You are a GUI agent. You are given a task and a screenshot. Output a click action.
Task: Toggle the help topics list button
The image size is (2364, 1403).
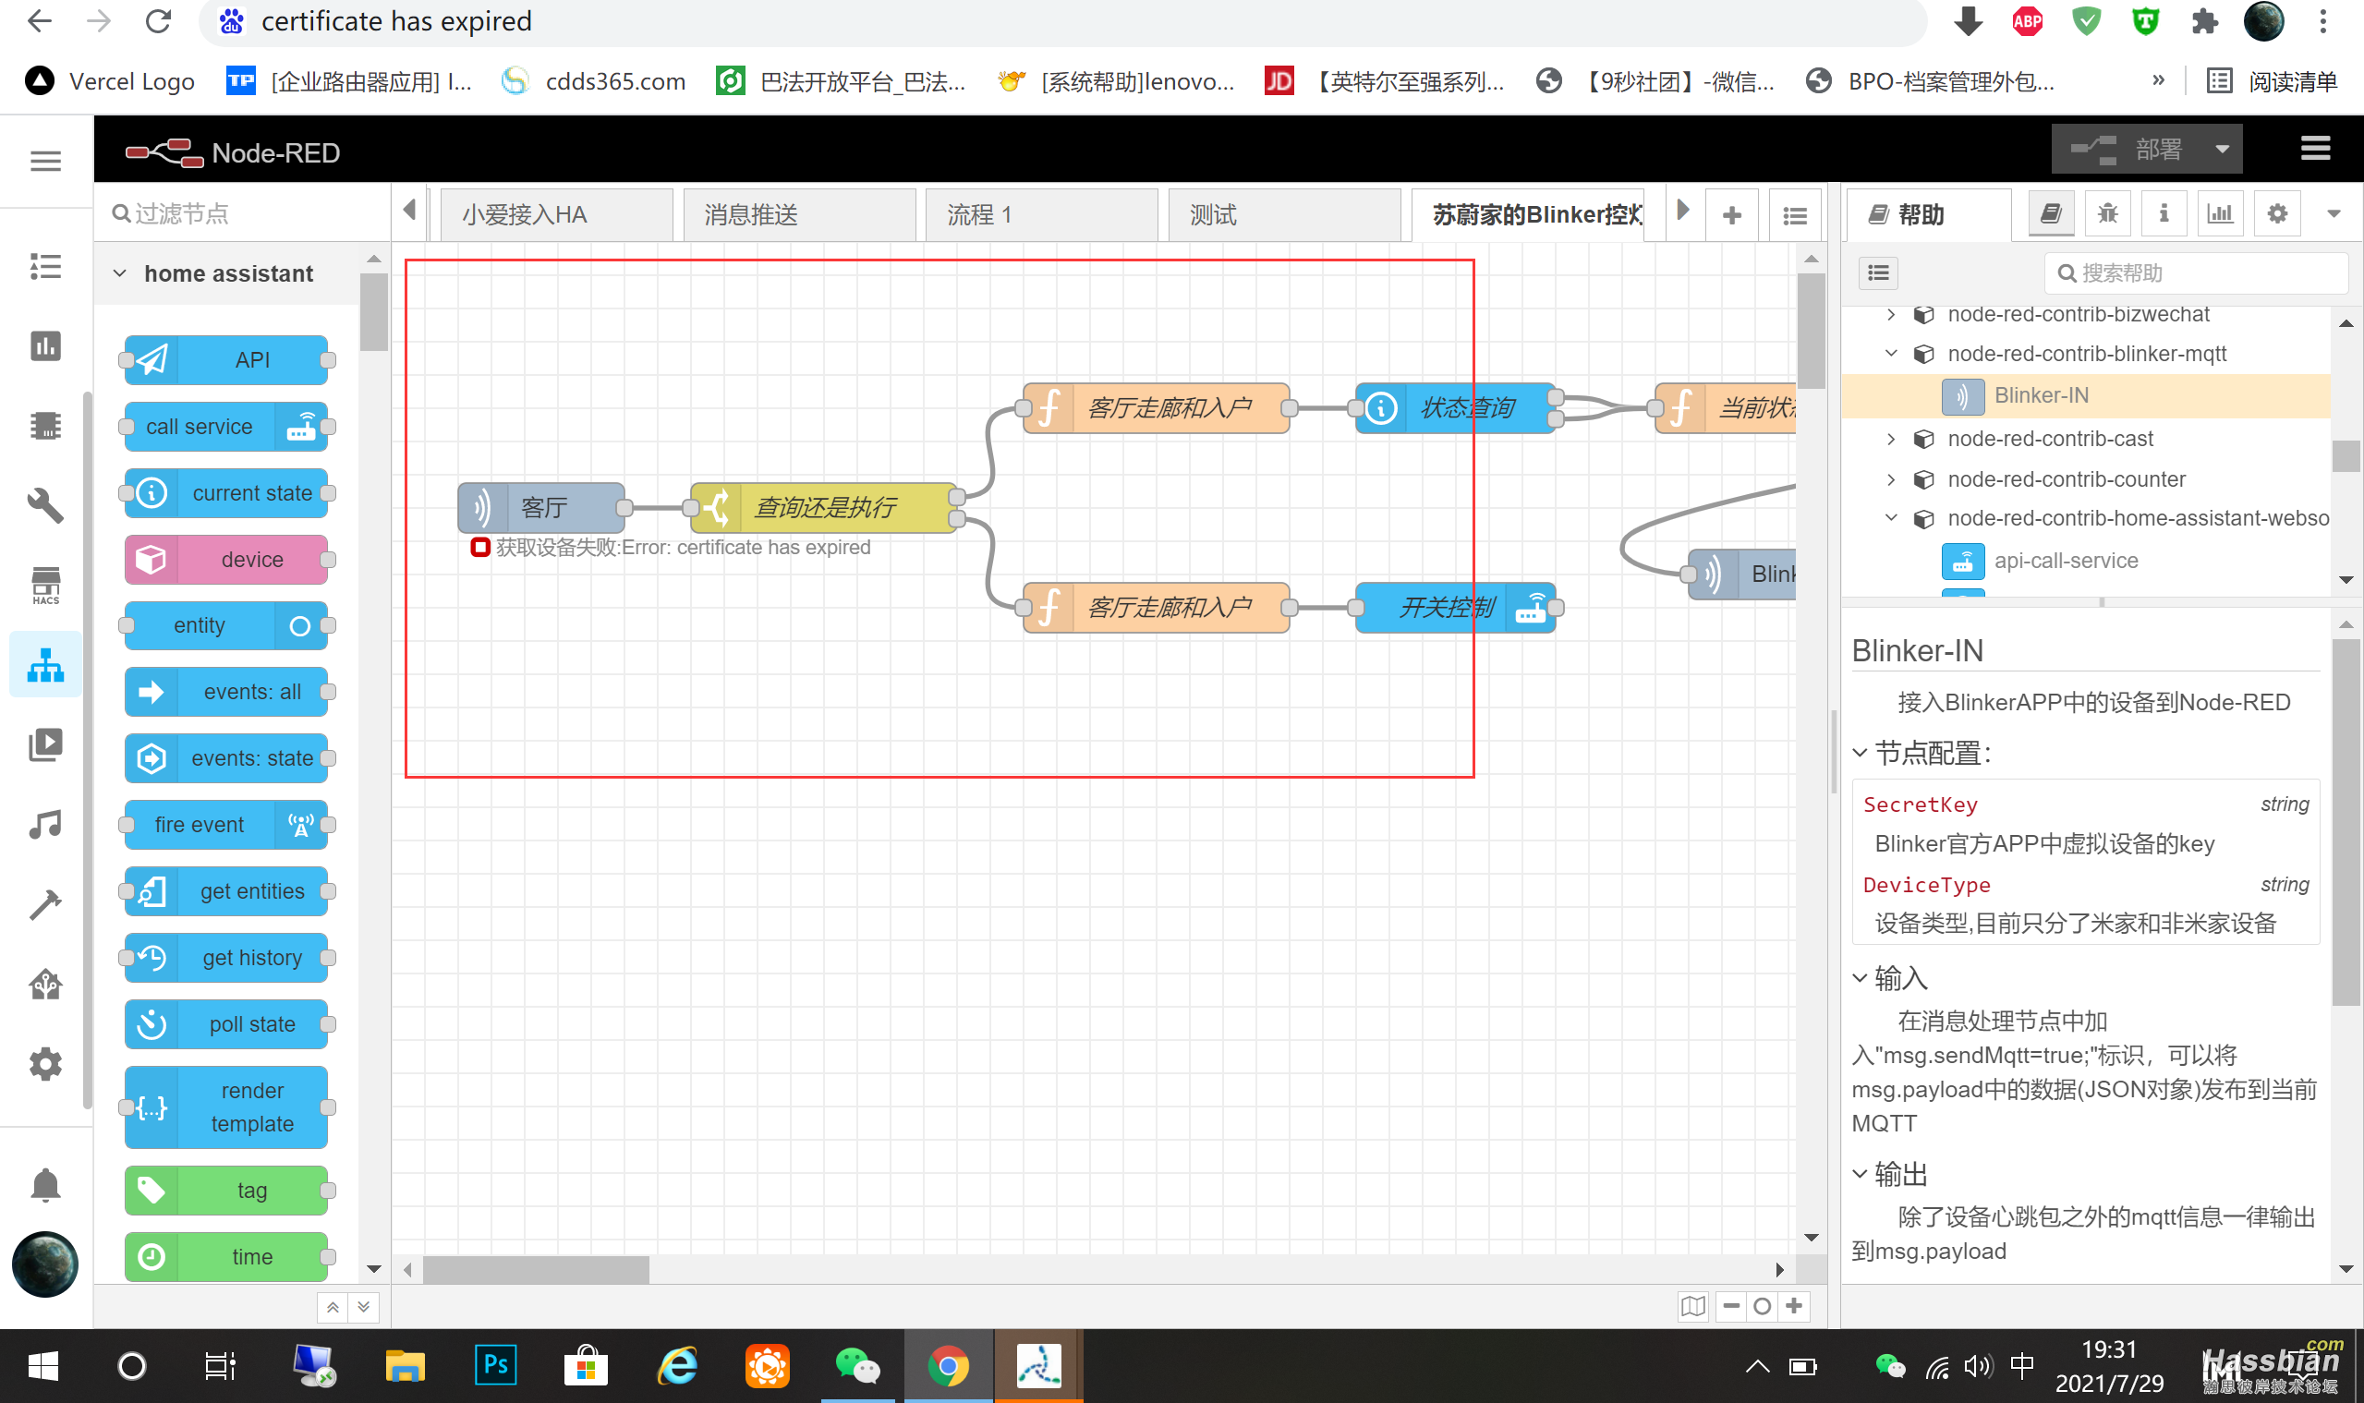point(1878,273)
